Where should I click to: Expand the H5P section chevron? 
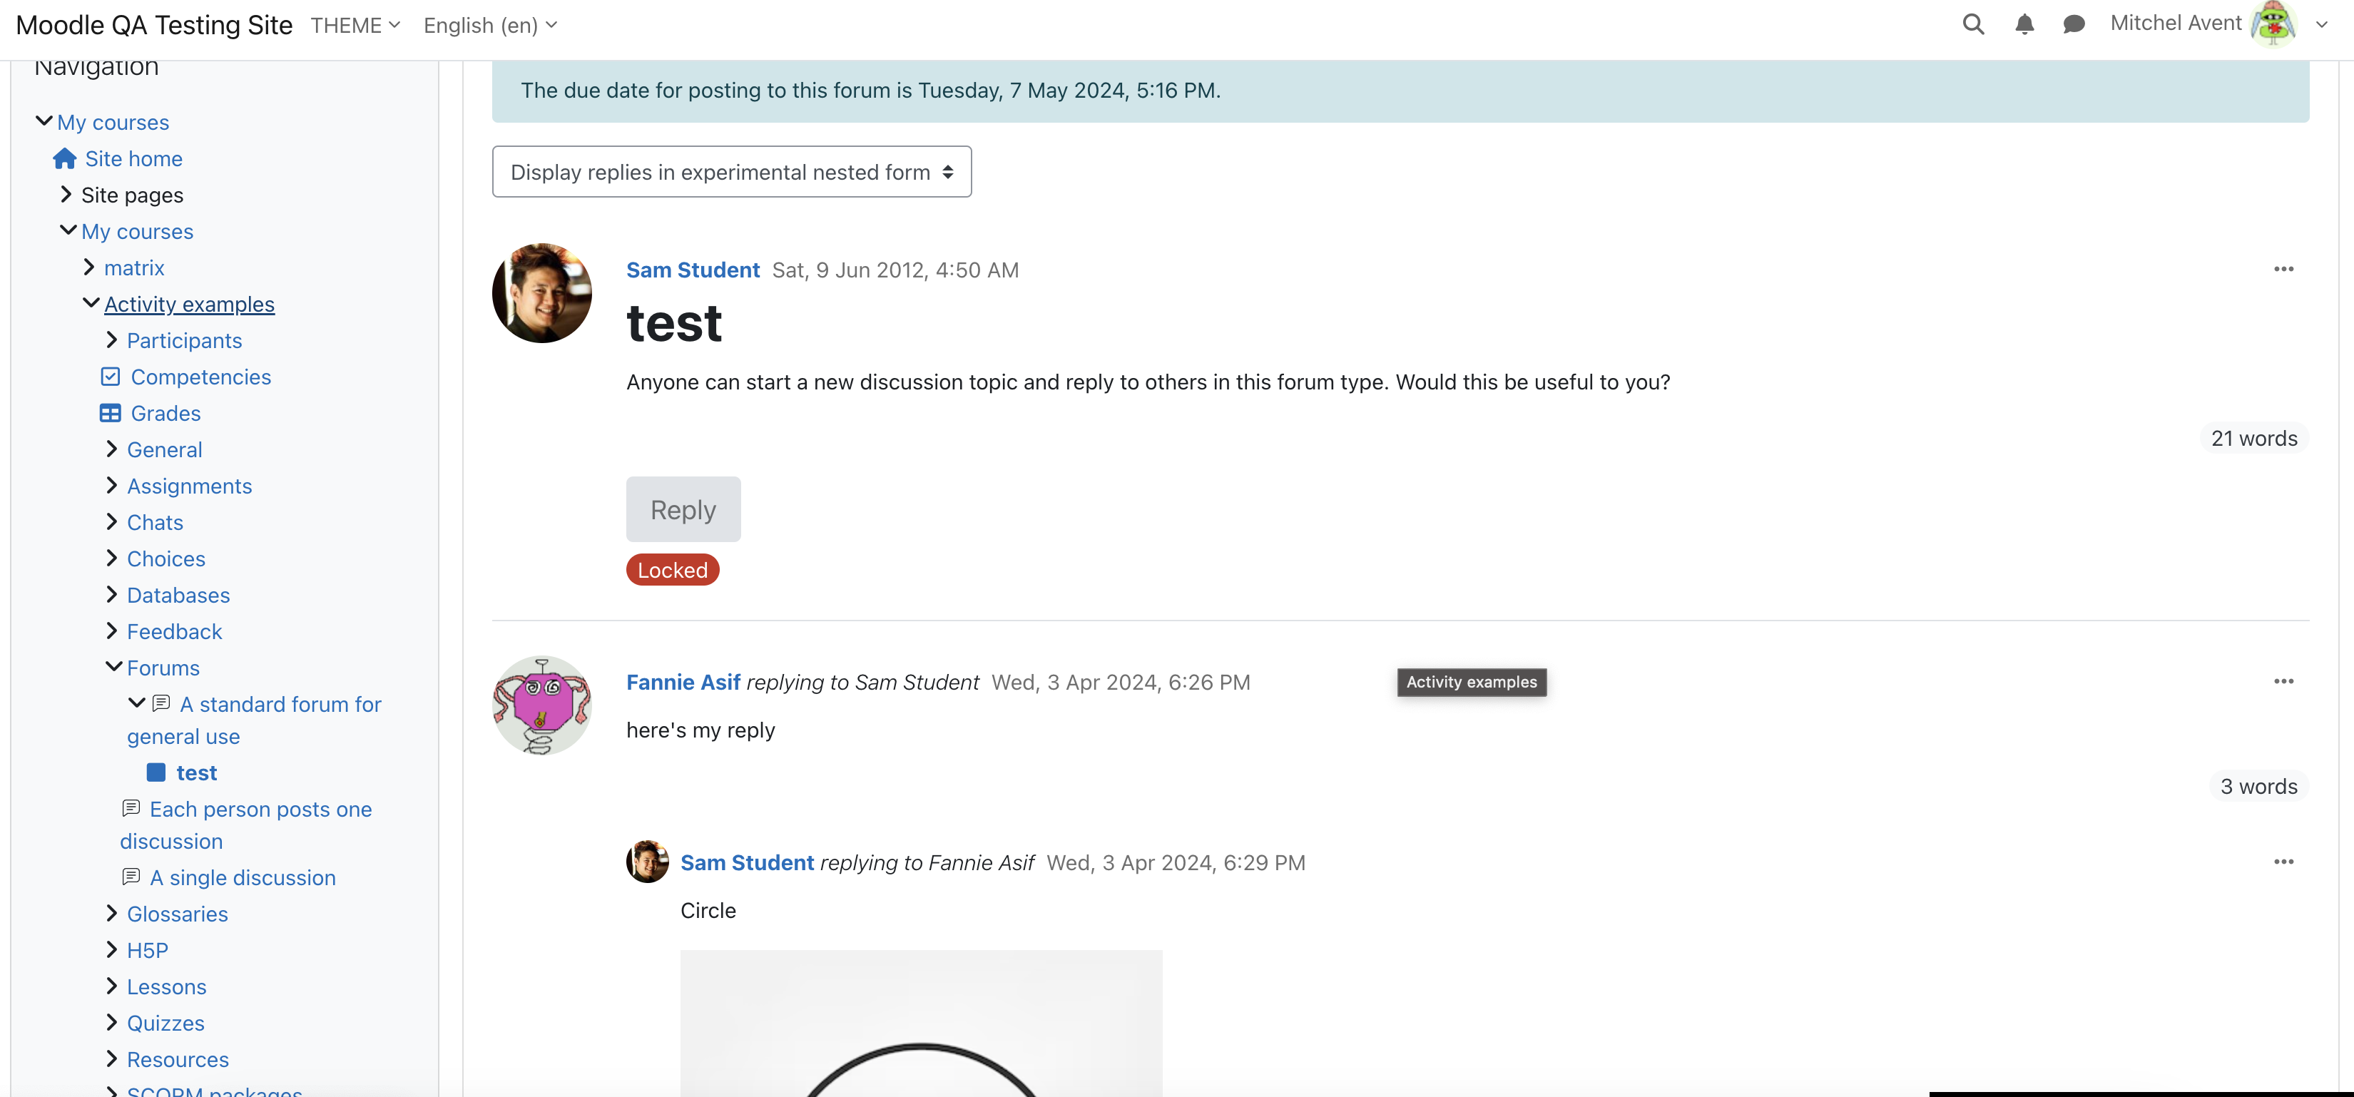point(111,950)
